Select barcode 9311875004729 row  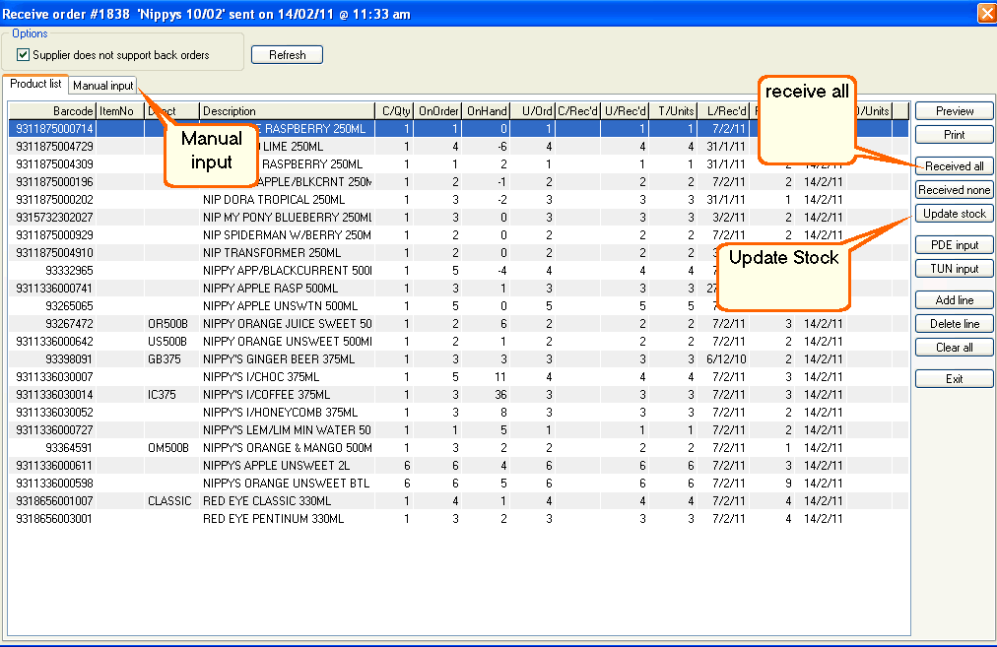coord(458,146)
